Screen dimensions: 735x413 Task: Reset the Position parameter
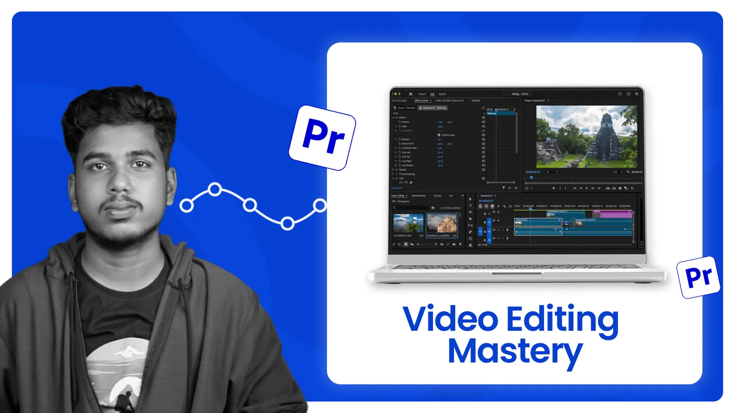coord(484,122)
